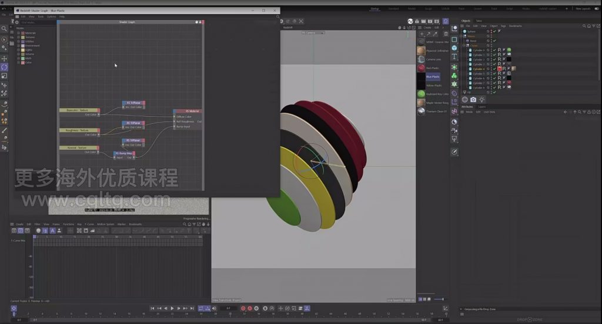Expand Utilities category in node list
This screenshot has width=602, height=324.
(x=18, y=42)
